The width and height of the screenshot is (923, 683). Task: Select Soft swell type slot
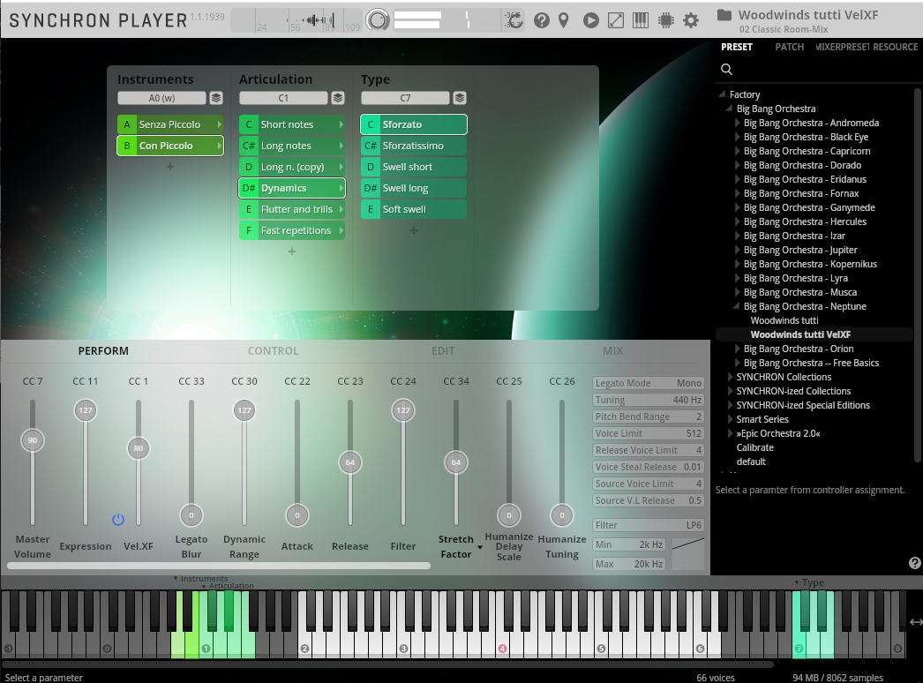point(414,209)
